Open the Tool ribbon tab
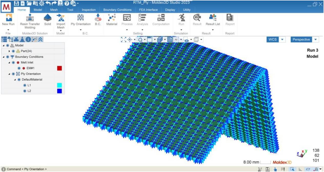Screen dimensions: 324x172 pyautogui.click(x=70, y=10)
